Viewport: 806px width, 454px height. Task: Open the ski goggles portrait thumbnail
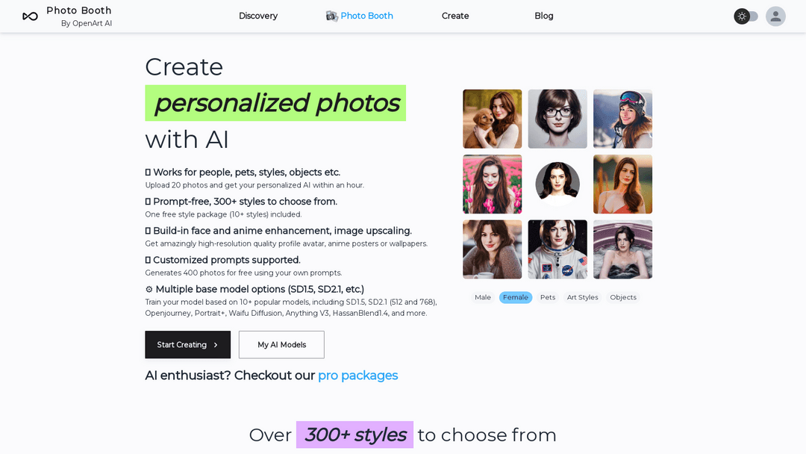pyautogui.click(x=622, y=119)
